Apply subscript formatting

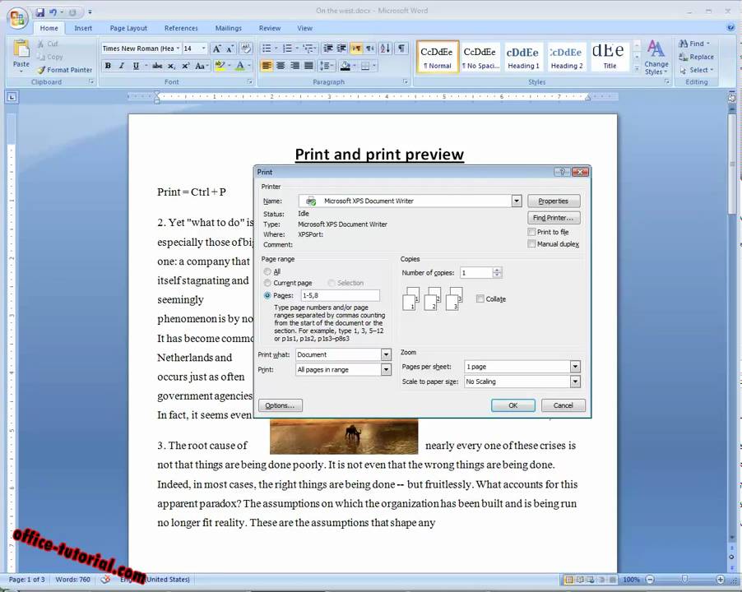(x=171, y=66)
